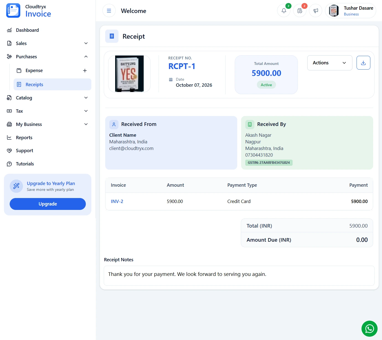Open invoice INV-2 link
This screenshot has height=340, width=382.
tap(117, 201)
